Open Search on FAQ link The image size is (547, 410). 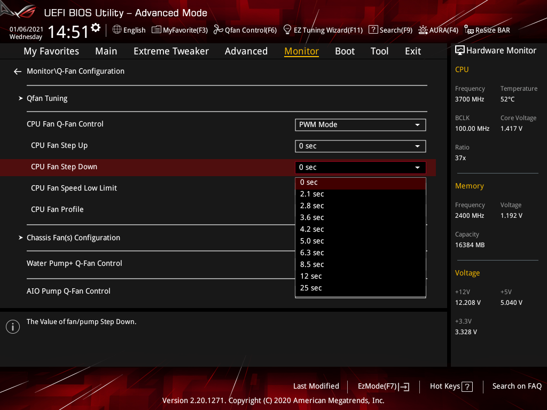coord(517,387)
